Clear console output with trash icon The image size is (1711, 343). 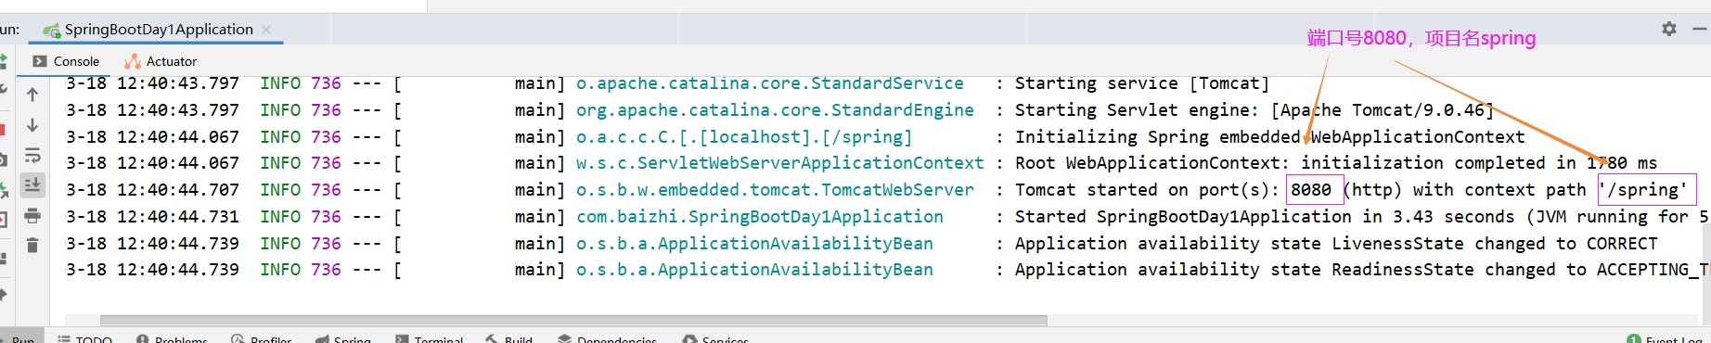coord(32,246)
